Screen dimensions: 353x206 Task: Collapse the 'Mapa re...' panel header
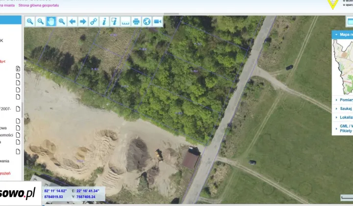[342, 35]
